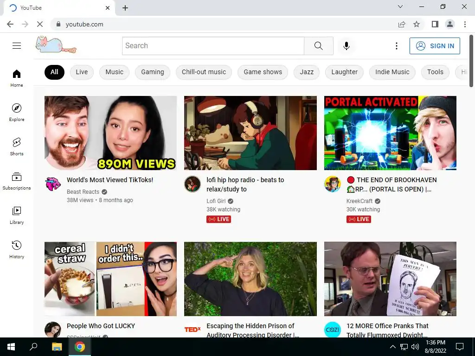The image size is (475, 356).
Task: Start voice search with the microphone
Action: [346, 46]
